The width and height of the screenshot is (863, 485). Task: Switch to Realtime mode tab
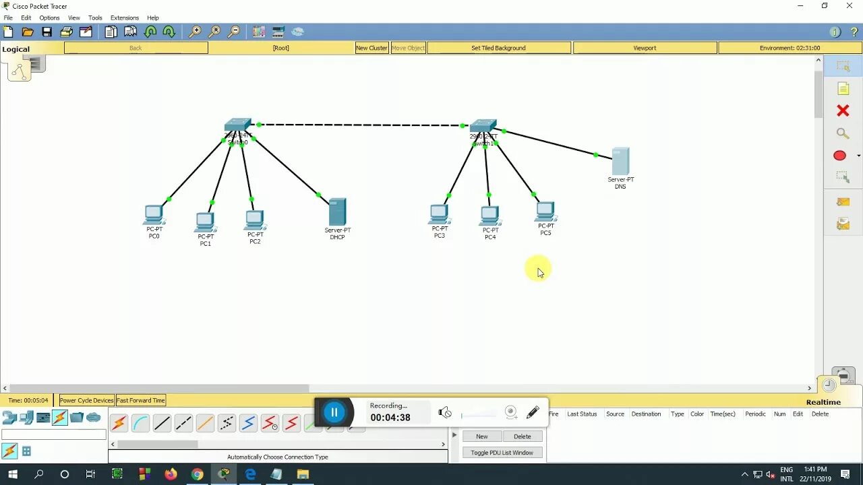coord(823,402)
